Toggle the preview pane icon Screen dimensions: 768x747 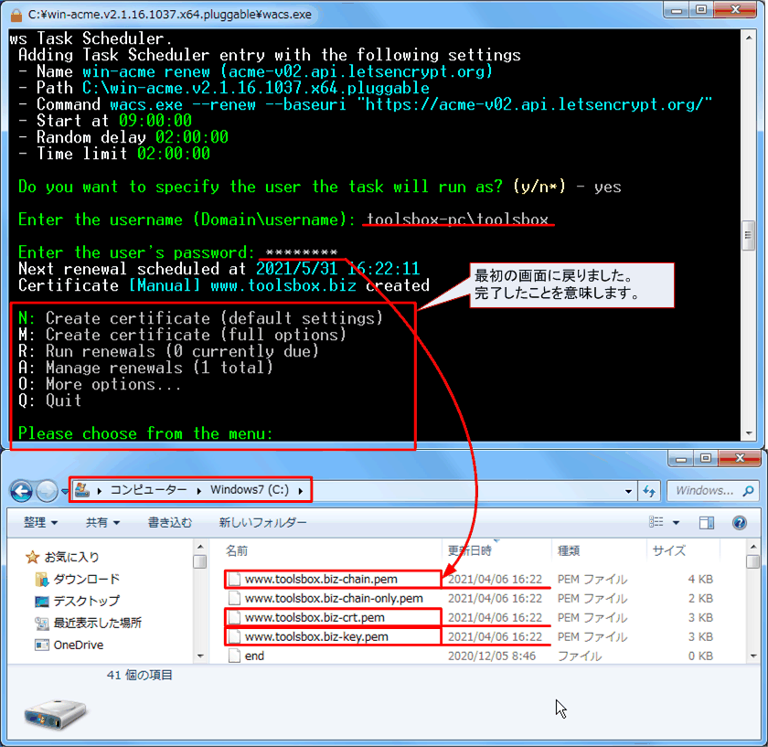tap(706, 523)
